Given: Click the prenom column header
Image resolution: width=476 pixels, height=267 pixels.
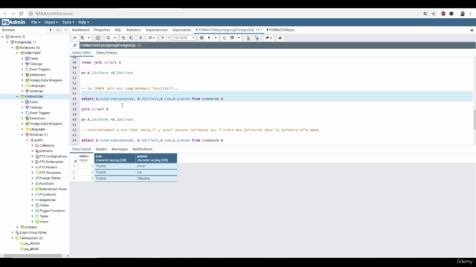Looking at the screenshot, I should pyautogui.click(x=156, y=158).
